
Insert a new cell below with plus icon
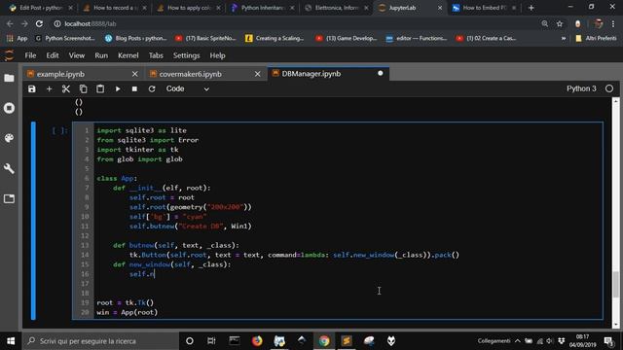coord(50,88)
